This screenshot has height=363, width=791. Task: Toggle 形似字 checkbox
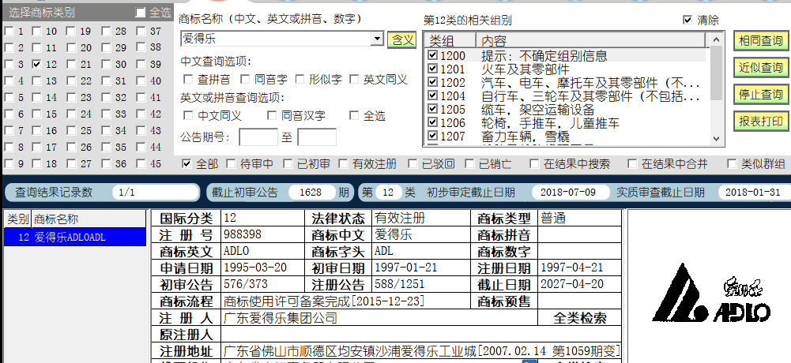click(x=299, y=79)
